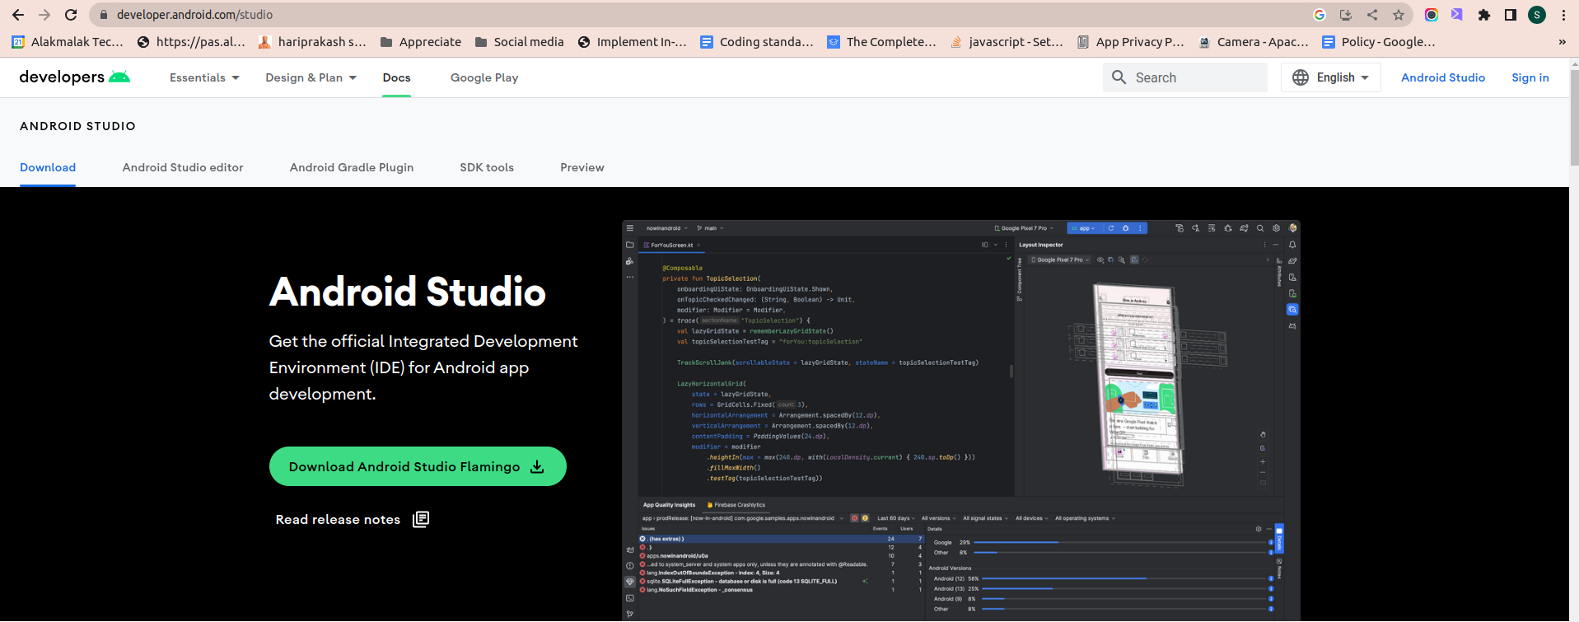Click the share page icon in address bar

tap(1372, 15)
